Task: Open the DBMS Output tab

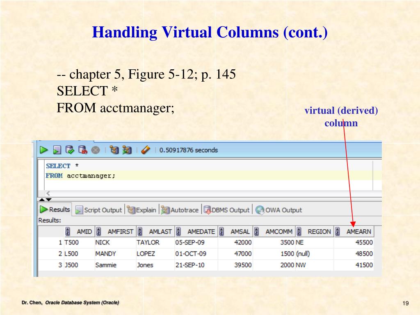Action: click(226, 210)
